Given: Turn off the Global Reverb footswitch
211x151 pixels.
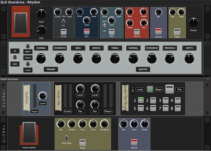Looking at the screenshot, I should coord(134,142).
